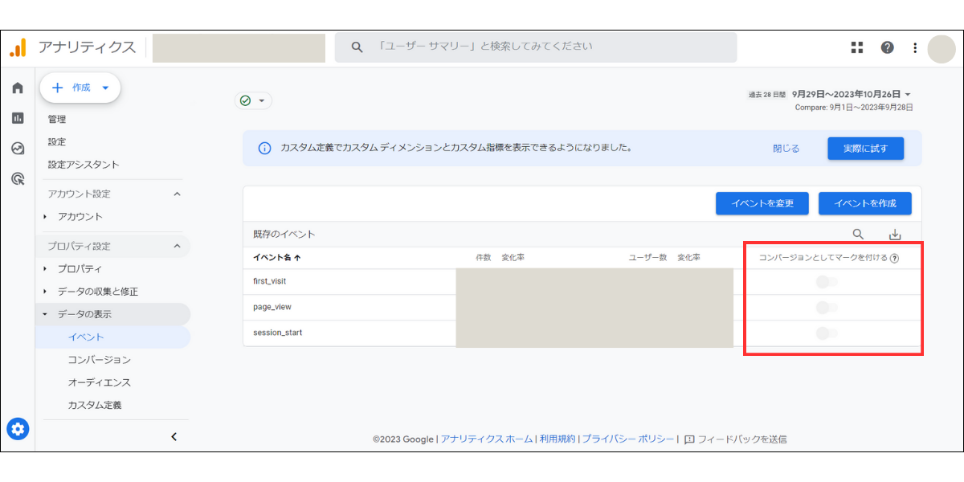Click the search field 「ユーザー サマリー」と検索
This screenshot has width=964, height=482.
(536, 47)
